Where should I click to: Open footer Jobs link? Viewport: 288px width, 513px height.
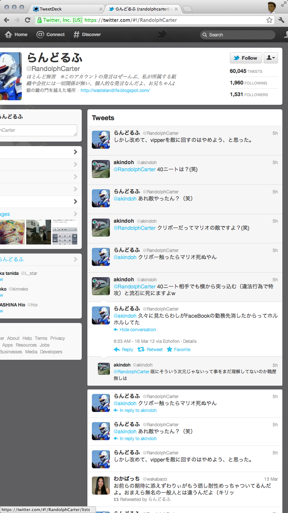tap(45, 345)
